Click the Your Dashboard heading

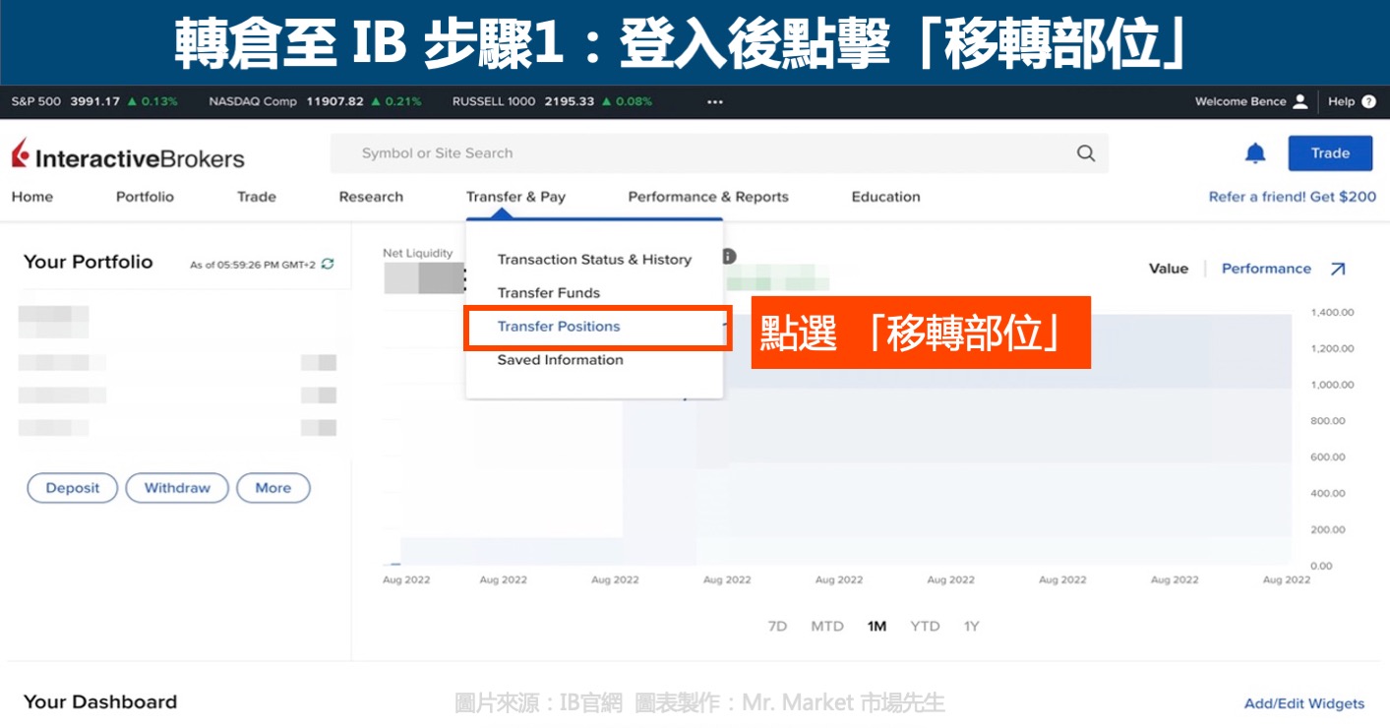(x=100, y=702)
